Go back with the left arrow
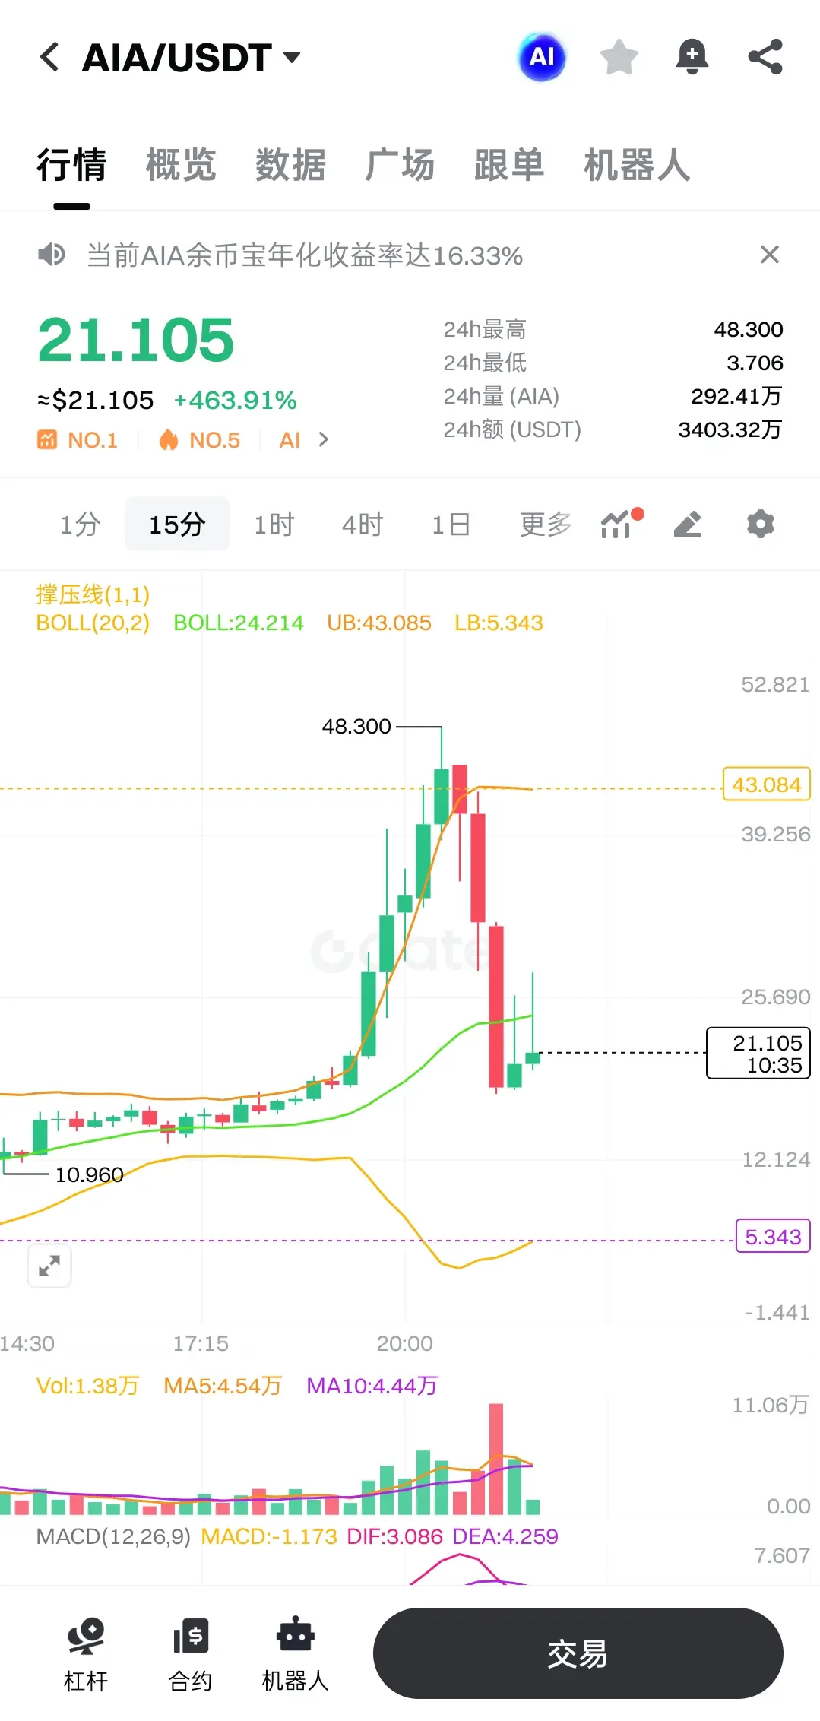The width and height of the screenshot is (820, 1721). [49, 57]
